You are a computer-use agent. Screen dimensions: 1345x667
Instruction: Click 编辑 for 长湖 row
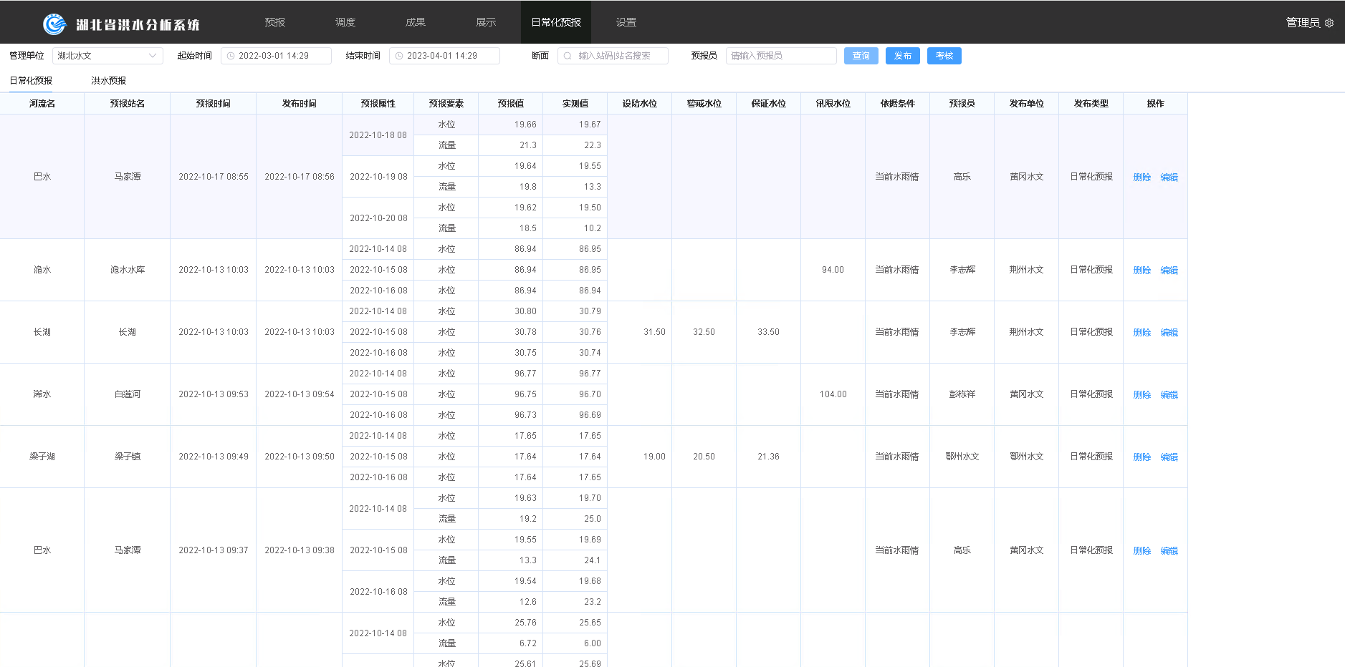[x=1169, y=333]
